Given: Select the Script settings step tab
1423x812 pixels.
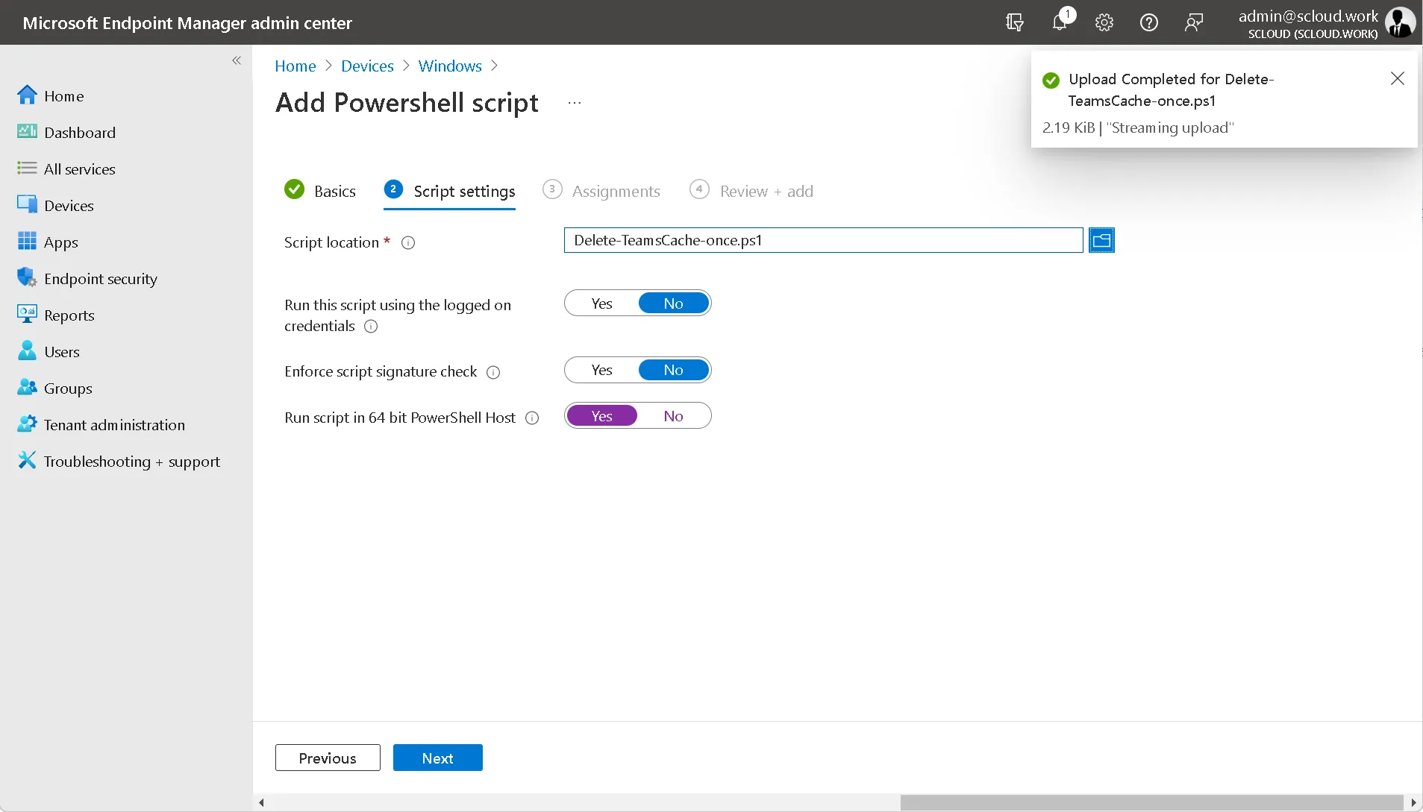Looking at the screenshot, I should 449,191.
